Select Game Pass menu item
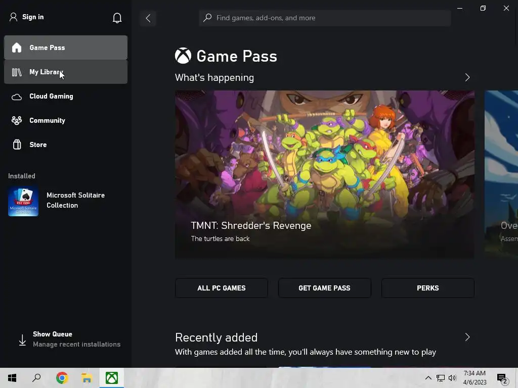The height and width of the screenshot is (388, 518). [66, 47]
